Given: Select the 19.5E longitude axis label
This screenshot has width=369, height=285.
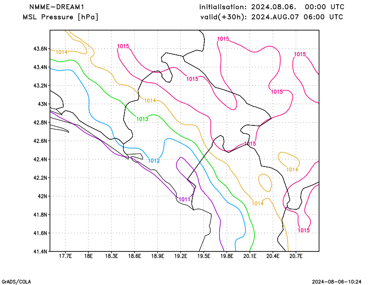Looking at the screenshot, I should click(x=204, y=256).
